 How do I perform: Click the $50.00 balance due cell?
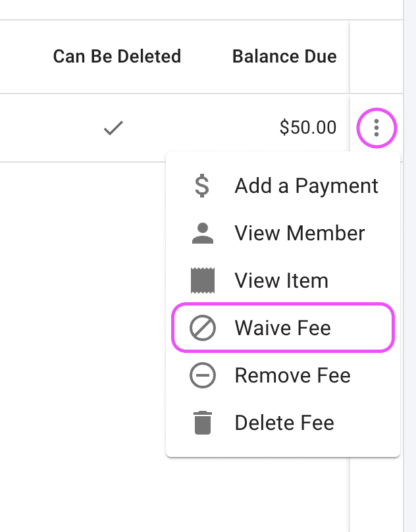(x=308, y=128)
